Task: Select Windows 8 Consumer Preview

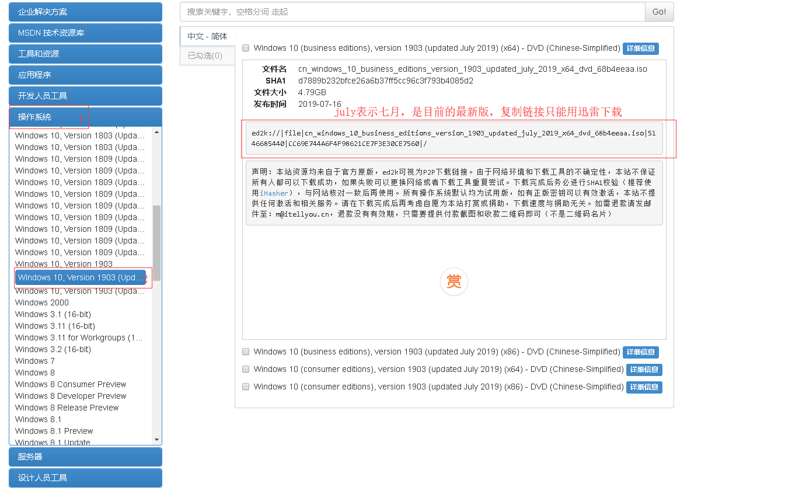Action: [71, 384]
